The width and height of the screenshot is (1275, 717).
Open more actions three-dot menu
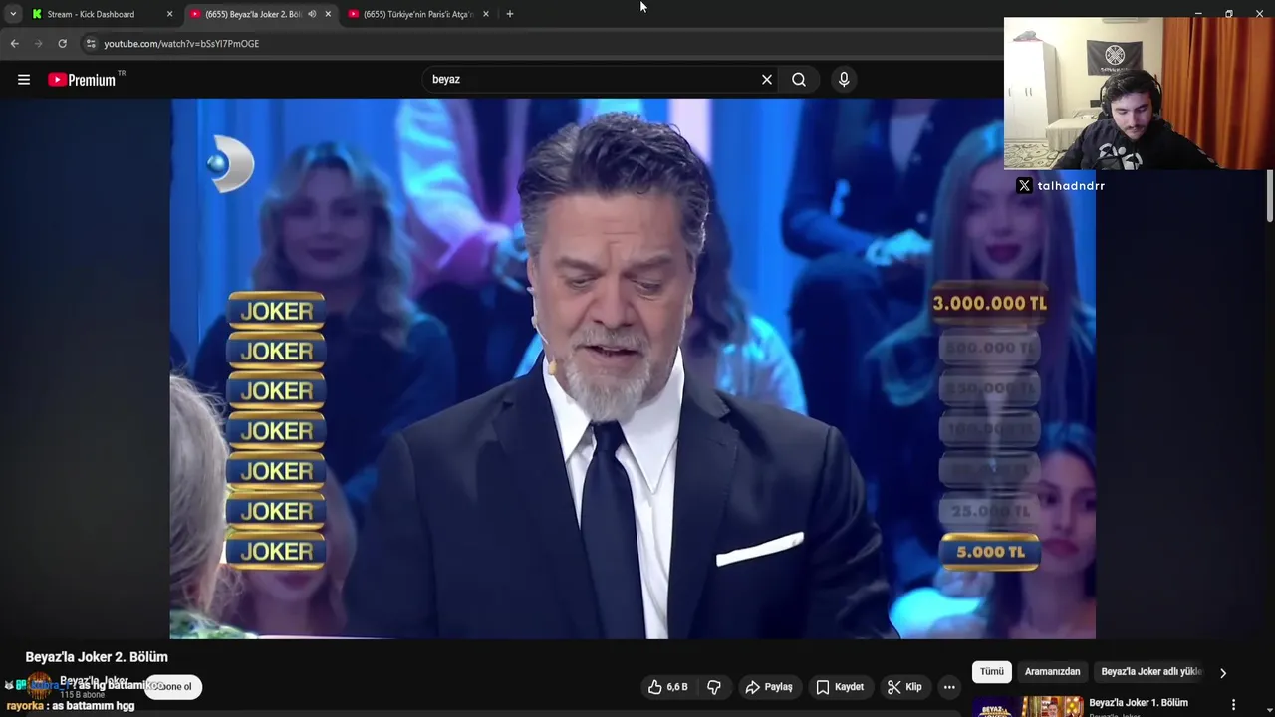pos(949,687)
